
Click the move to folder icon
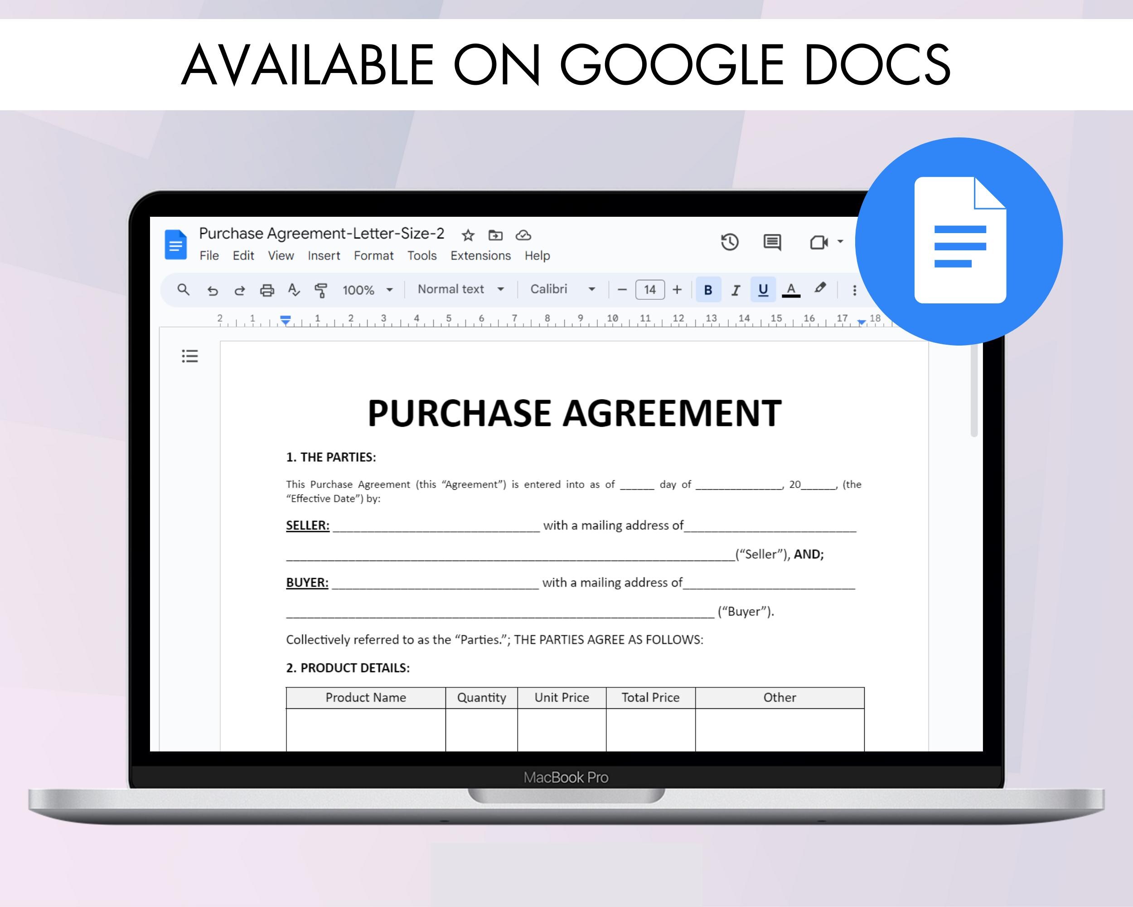point(495,235)
